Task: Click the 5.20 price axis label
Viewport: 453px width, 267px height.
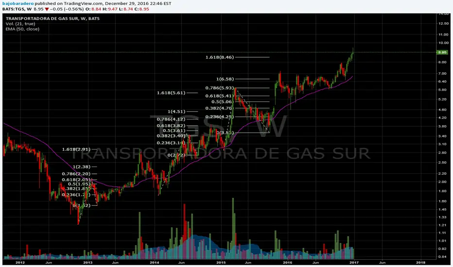Action: 443,100
